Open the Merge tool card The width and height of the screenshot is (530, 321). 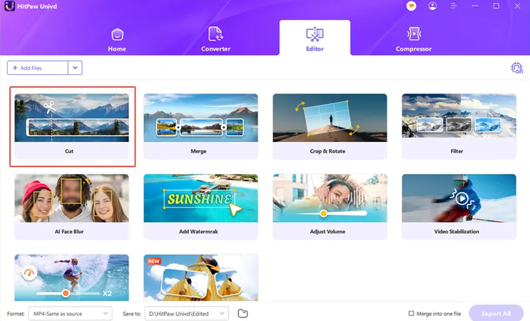(x=200, y=126)
